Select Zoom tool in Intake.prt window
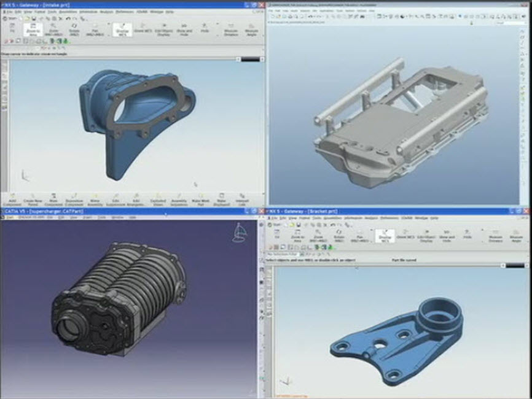 (x=53, y=29)
